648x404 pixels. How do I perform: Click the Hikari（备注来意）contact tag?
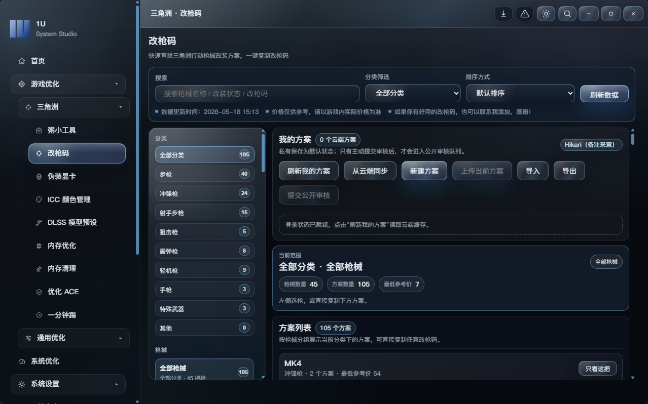pos(591,145)
